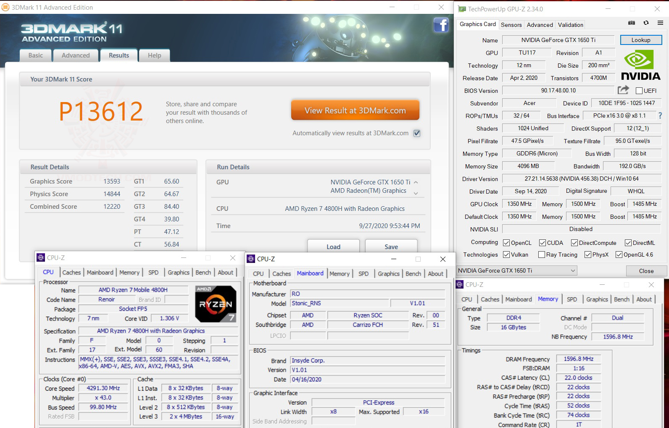This screenshot has width=669, height=428.
Task: Click the Save button in 3DMark
Action: 391,247
